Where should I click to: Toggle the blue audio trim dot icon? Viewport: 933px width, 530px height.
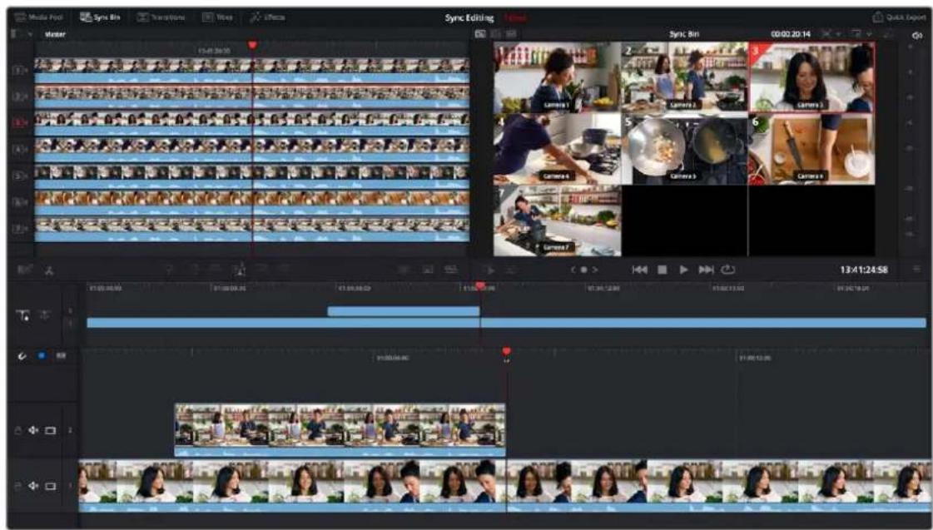[x=41, y=356]
